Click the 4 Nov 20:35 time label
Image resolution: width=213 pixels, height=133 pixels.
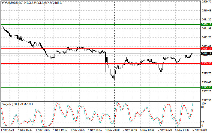click(x=77, y=130)
